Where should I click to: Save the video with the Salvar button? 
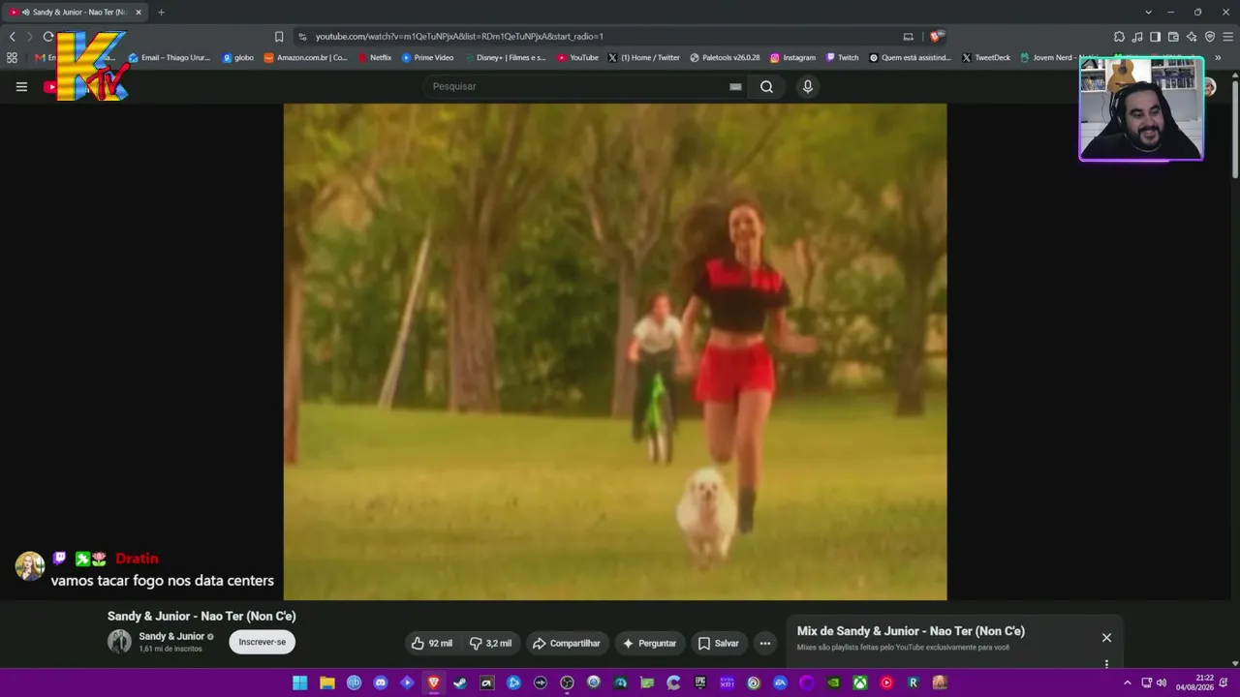click(x=719, y=643)
